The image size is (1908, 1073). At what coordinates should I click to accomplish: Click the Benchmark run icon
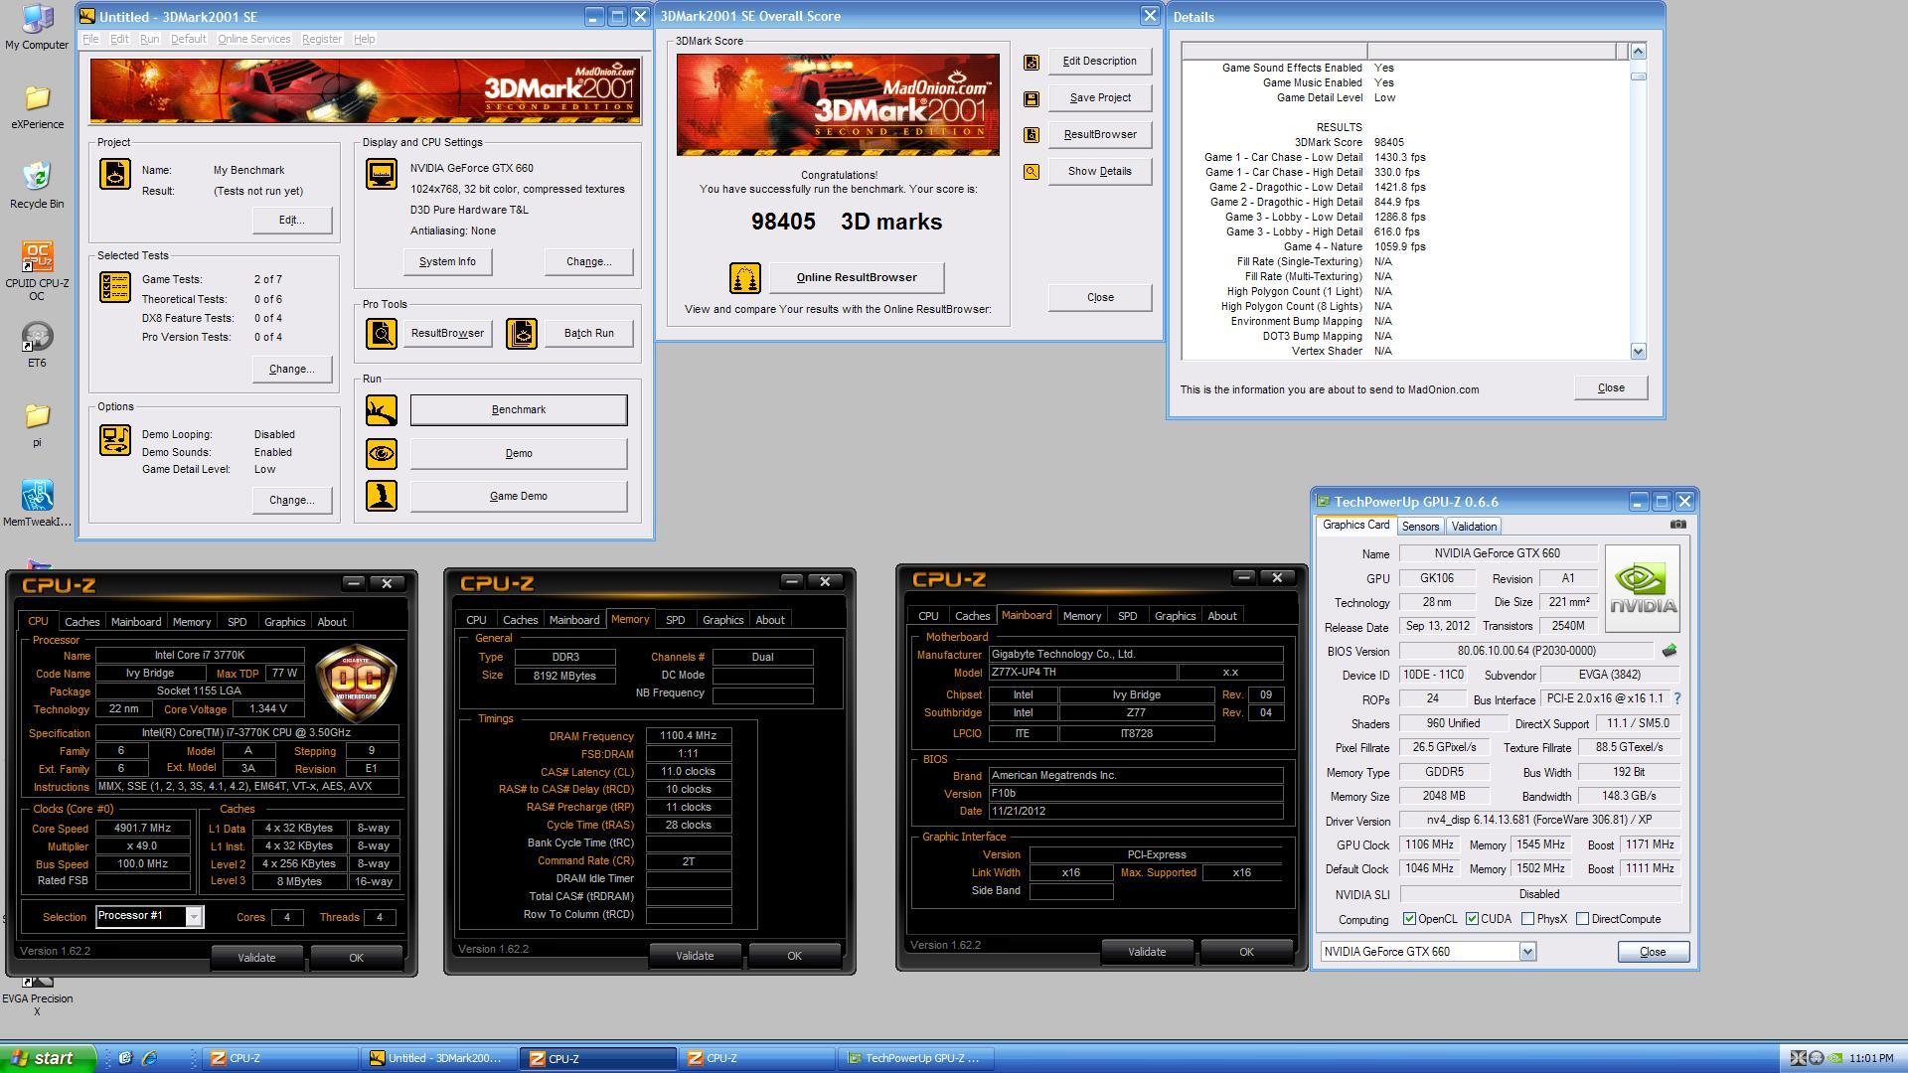(x=382, y=410)
